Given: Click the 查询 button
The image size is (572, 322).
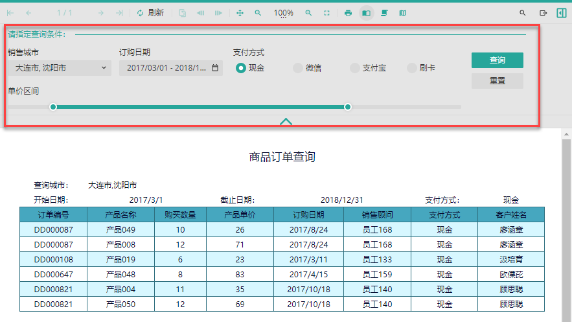Looking at the screenshot, I should 498,60.
